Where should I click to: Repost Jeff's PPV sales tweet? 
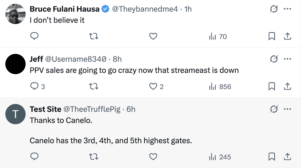pos(94,87)
